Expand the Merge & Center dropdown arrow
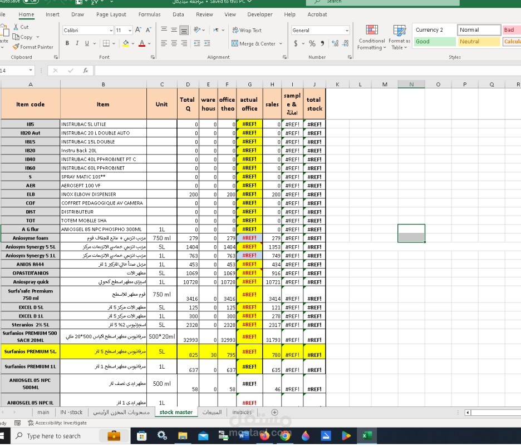The image size is (521, 447). [281, 43]
